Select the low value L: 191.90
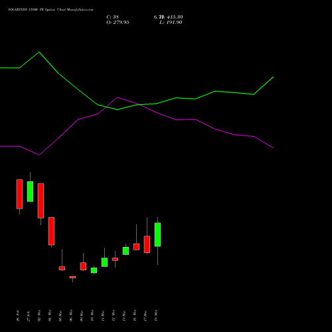Screen dimensions: 332x332 [x=171, y=23]
